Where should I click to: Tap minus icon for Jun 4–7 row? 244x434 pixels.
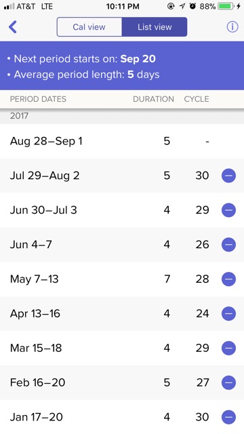[228, 245]
